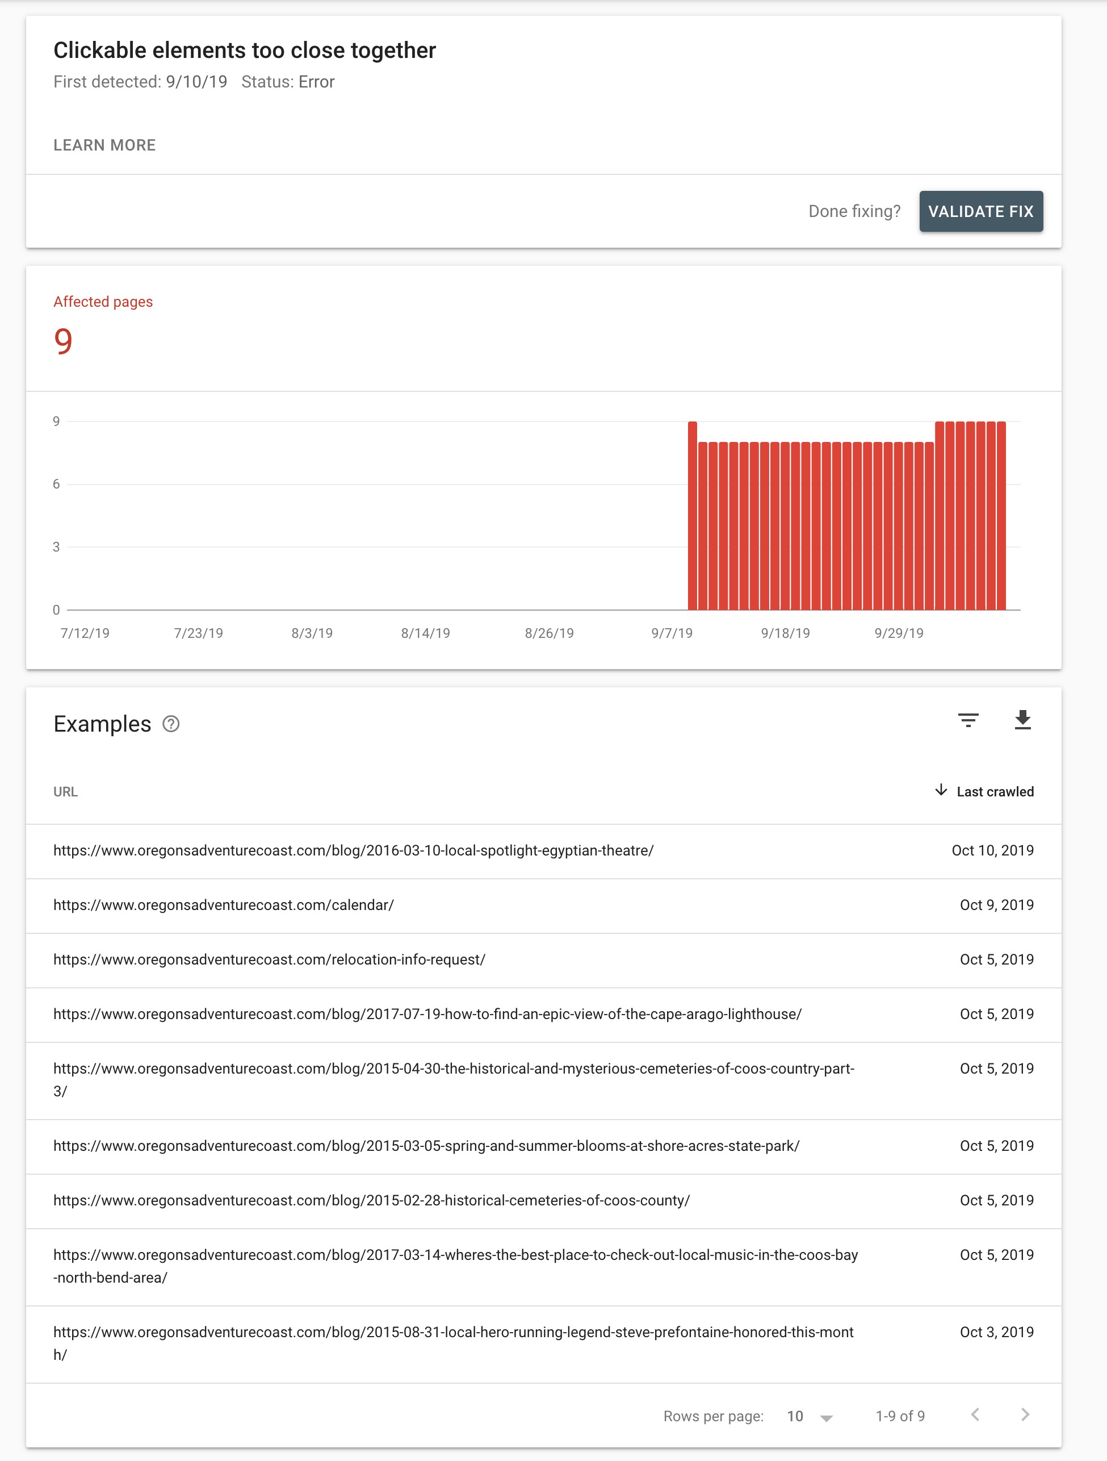Click the 7/12/19 chart axis label
Screen dimensions: 1107x1461
coord(85,633)
